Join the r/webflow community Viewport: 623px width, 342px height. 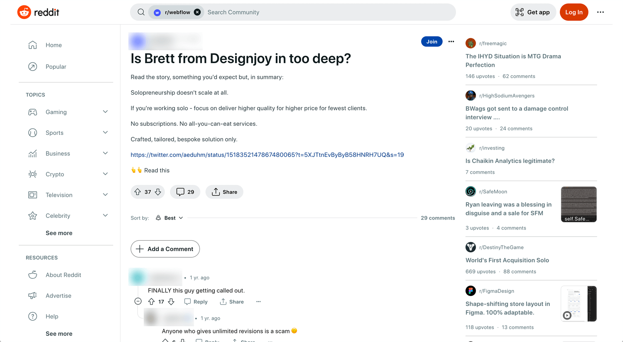click(432, 42)
